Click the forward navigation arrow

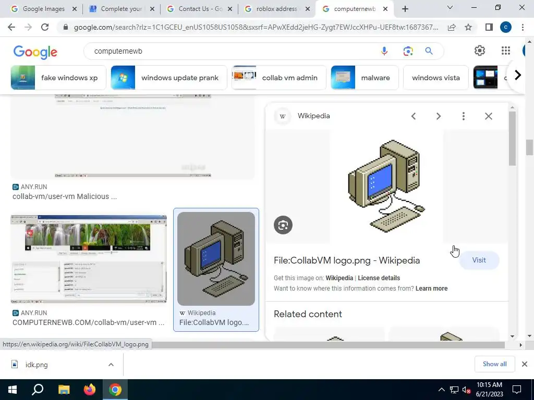pos(28,27)
